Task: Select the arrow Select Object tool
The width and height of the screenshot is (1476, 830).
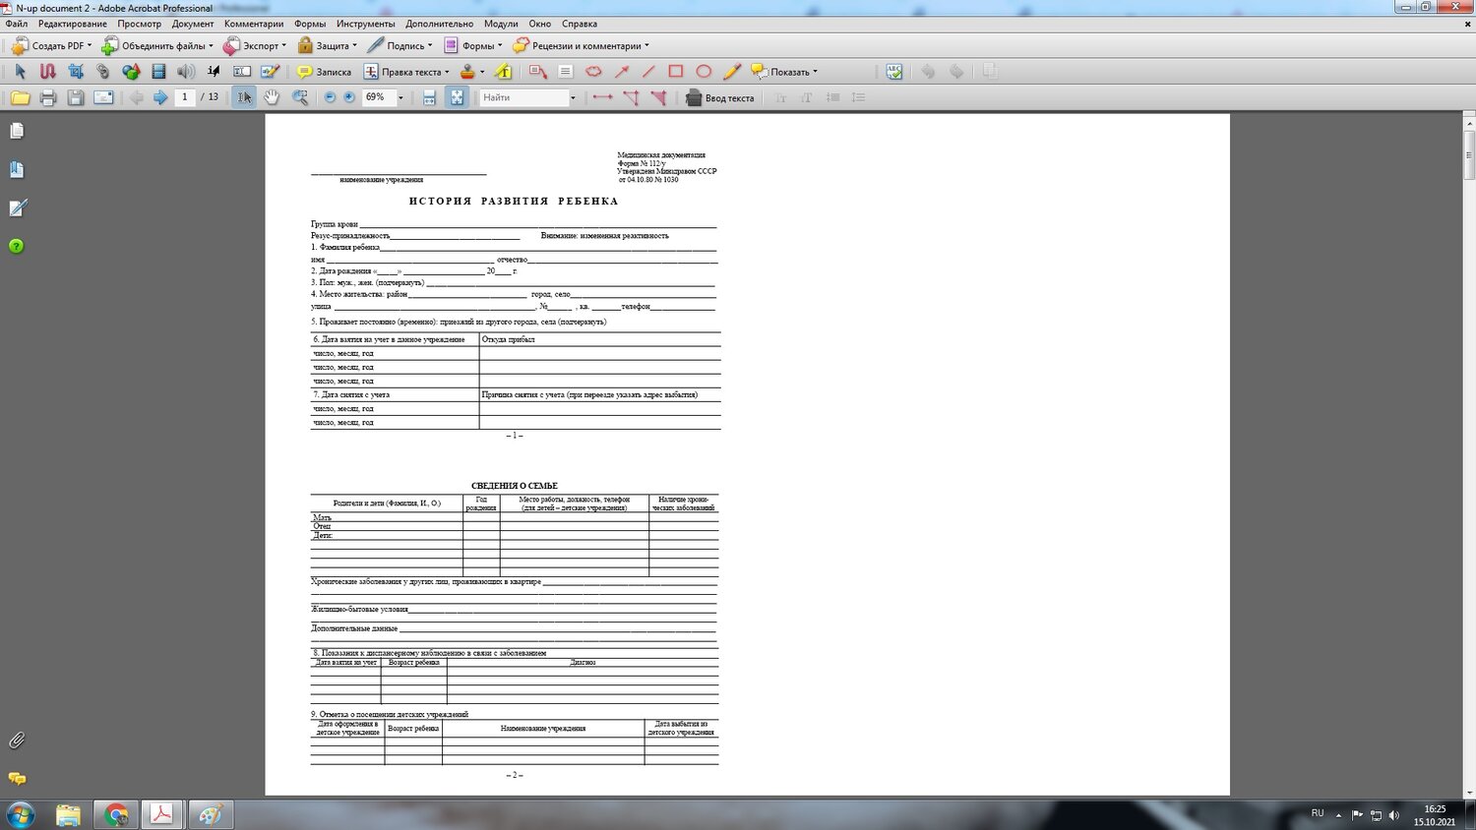Action: click(20, 72)
